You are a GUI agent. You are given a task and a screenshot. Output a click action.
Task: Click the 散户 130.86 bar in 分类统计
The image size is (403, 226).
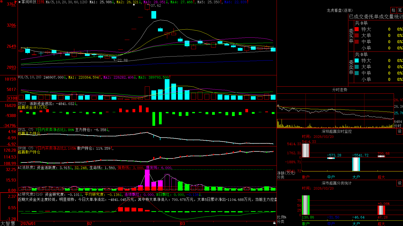(x=306, y=205)
